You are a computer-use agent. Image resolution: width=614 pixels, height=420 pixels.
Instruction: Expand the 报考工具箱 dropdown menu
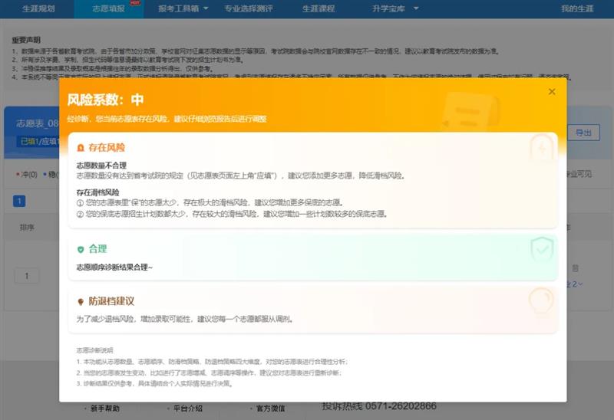[x=182, y=9]
